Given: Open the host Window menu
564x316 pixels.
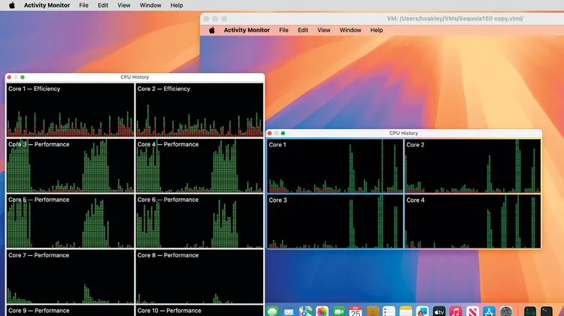Looking at the screenshot, I should tap(150, 5).
